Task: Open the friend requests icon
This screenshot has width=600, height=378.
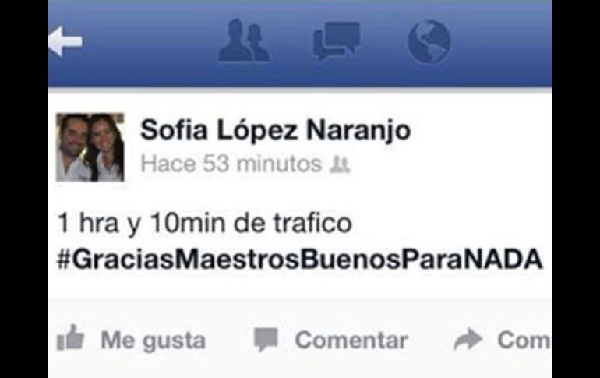Action: pos(244,41)
